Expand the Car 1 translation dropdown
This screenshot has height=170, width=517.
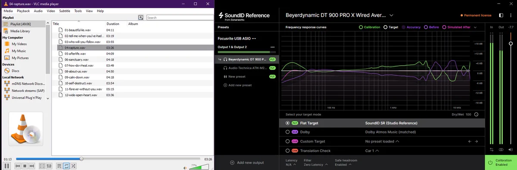pos(372,151)
